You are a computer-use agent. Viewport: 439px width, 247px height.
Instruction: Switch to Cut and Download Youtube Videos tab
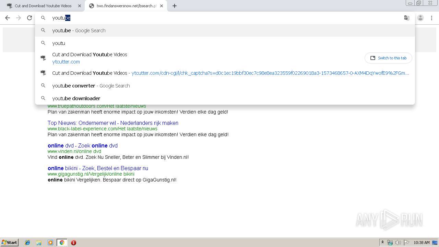(43, 6)
